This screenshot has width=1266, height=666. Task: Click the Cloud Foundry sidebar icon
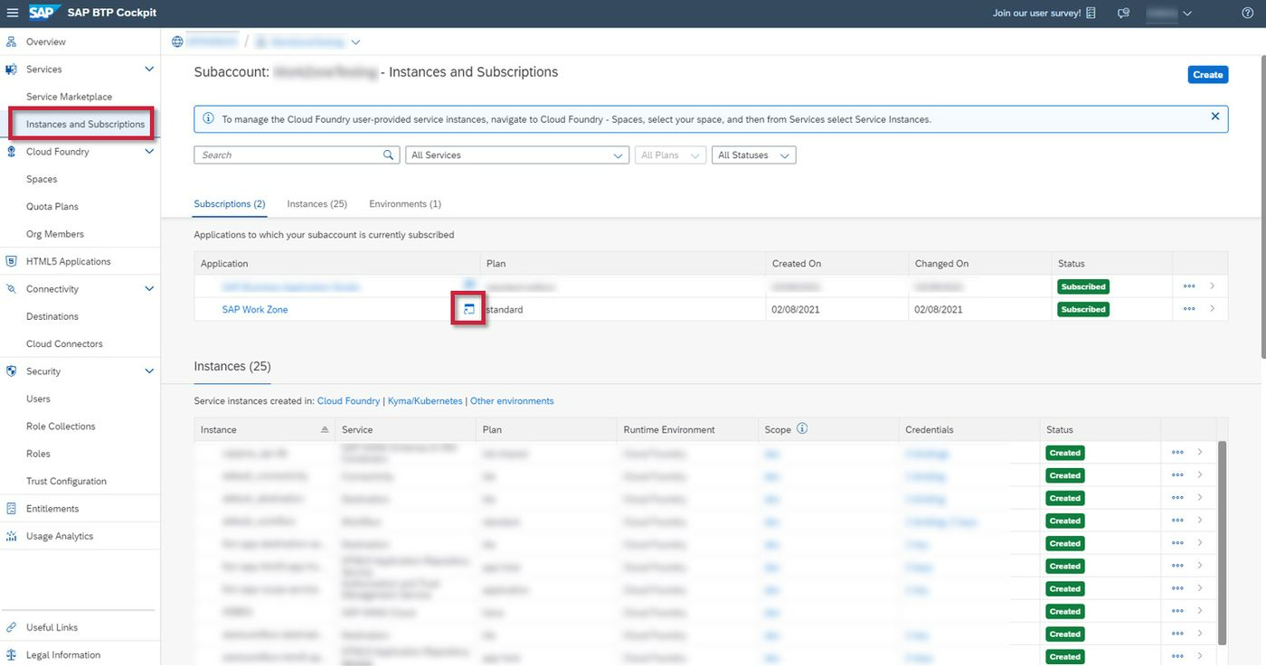coord(11,152)
